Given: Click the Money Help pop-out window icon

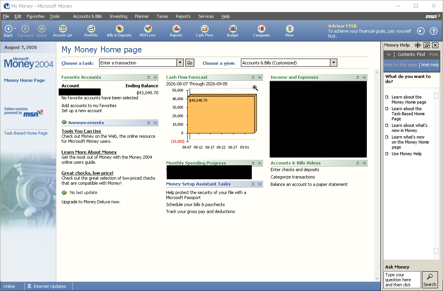Looking at the screenshot, I should pos(427,45).
